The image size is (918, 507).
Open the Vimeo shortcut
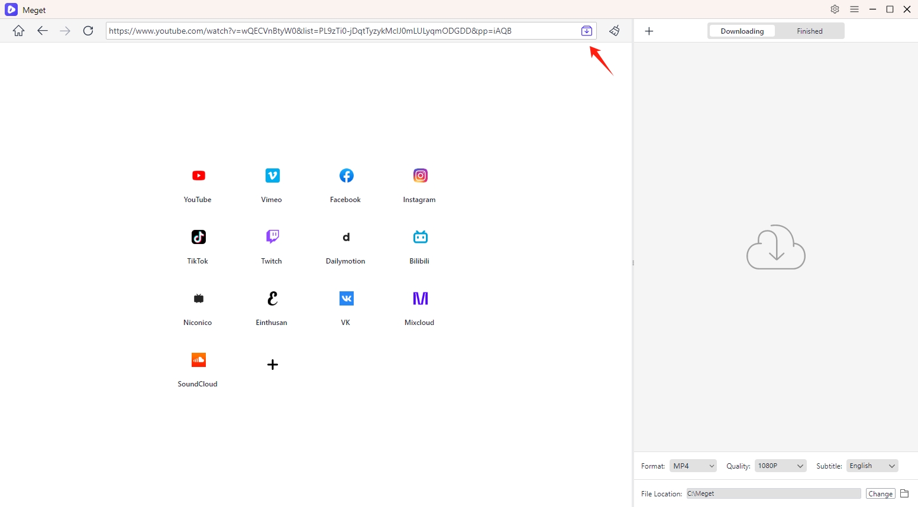click(x=272, y=175)
